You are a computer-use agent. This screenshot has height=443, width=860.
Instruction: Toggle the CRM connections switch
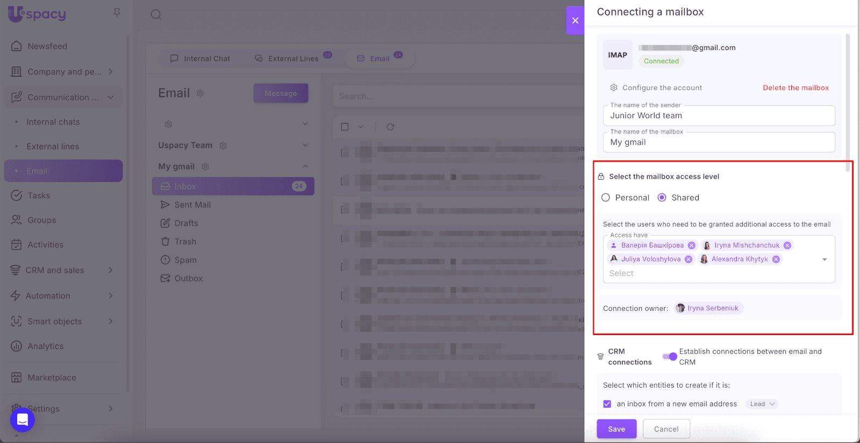tap(670, 357)
